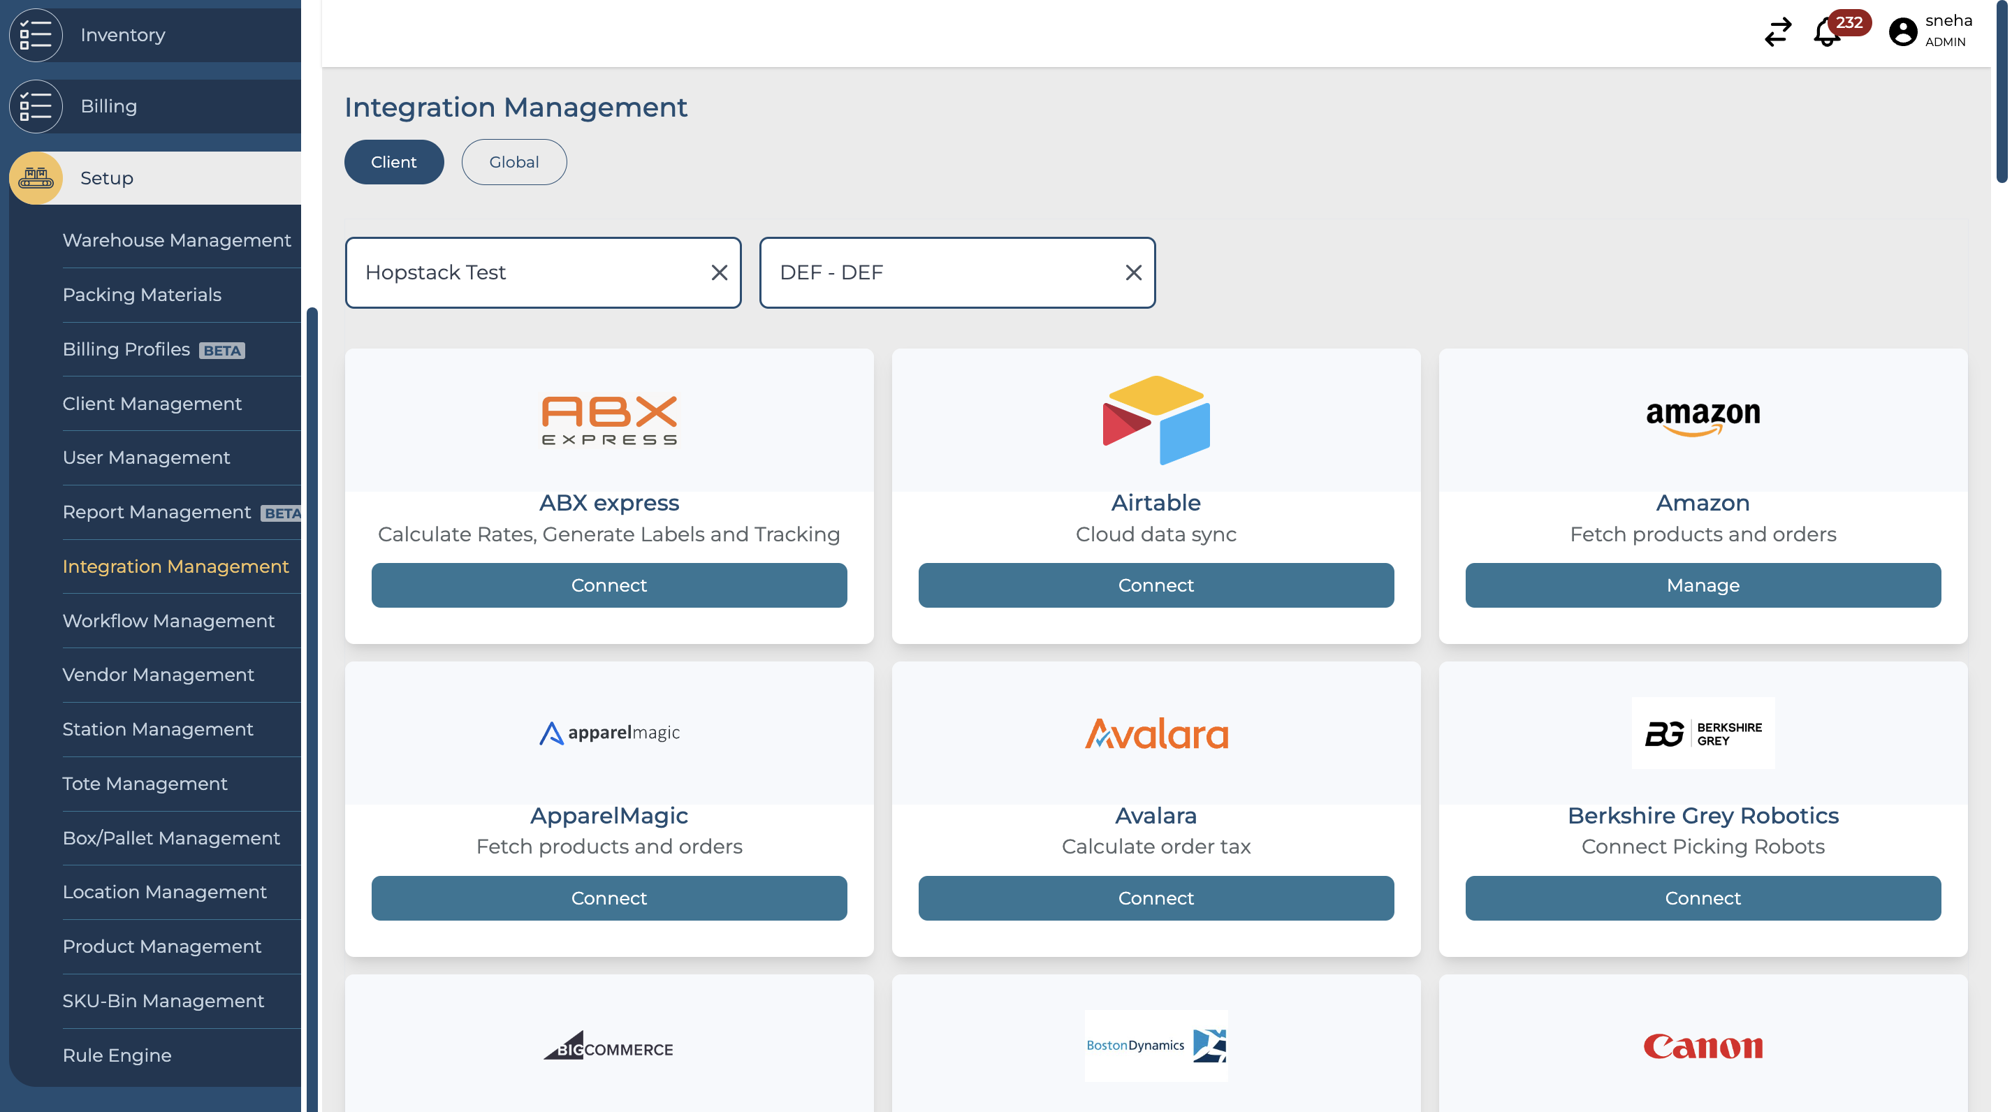The height and width of the screenshot is (1112, 2012).
Task: Open the sneha ADMIN profile avatar
Action: point(1904,33)
